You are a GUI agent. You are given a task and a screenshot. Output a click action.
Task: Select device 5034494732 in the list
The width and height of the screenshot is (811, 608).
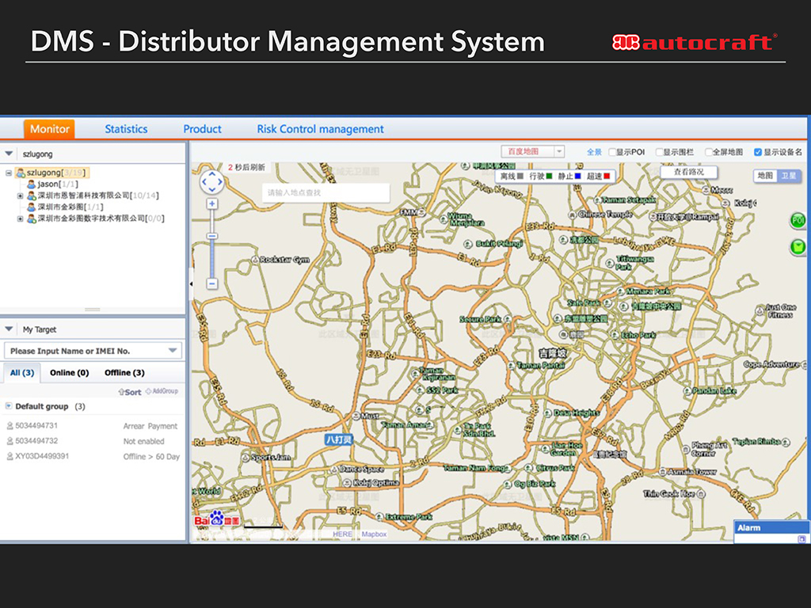pos(36,441)
